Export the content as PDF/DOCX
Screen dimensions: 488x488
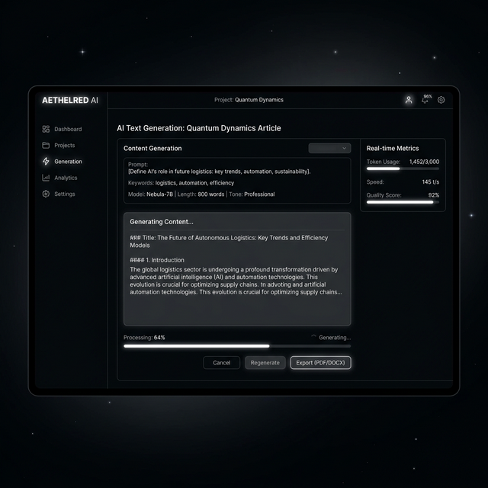(x=320, y=363)
